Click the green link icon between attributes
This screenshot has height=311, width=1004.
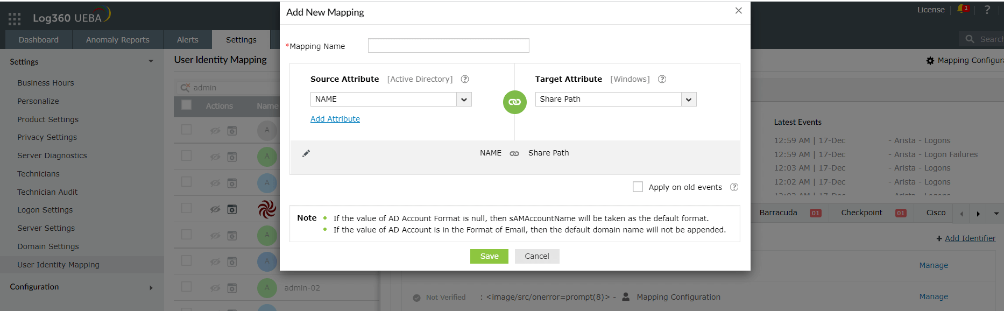point(514,102)
